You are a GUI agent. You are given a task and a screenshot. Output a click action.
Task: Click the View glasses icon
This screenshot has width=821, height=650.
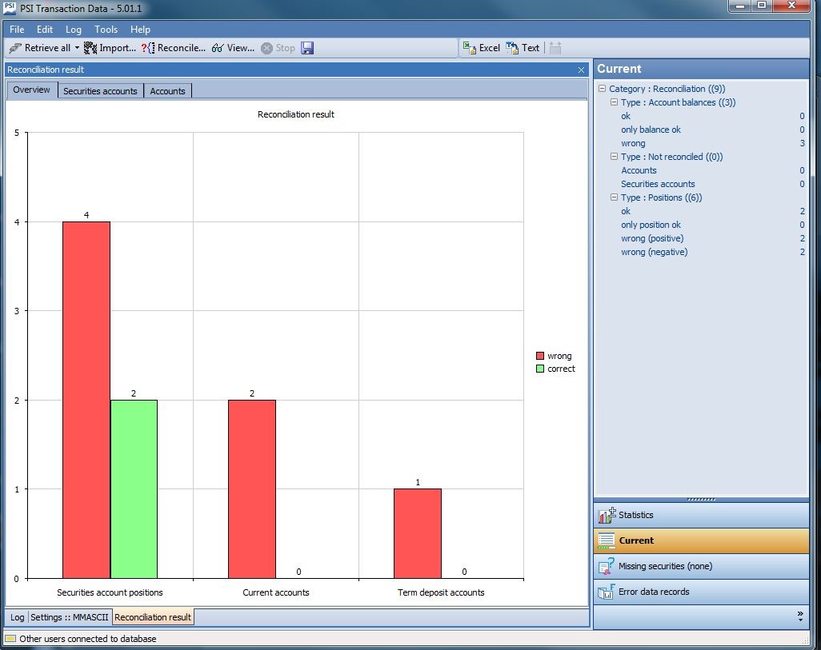[218, 48]
